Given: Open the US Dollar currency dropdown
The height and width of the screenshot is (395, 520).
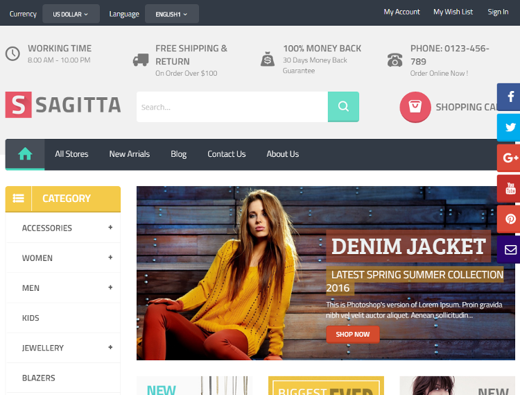Looking at the screenshot, I should [71, 14].
